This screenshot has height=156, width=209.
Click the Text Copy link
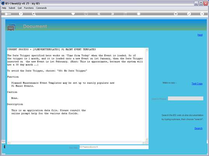pyautogui.click(x=197, y=83)
